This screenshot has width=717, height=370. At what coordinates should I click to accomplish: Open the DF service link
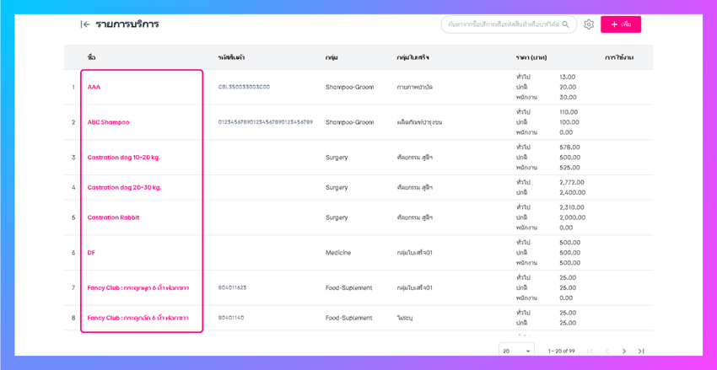click(x=91, y=253)
